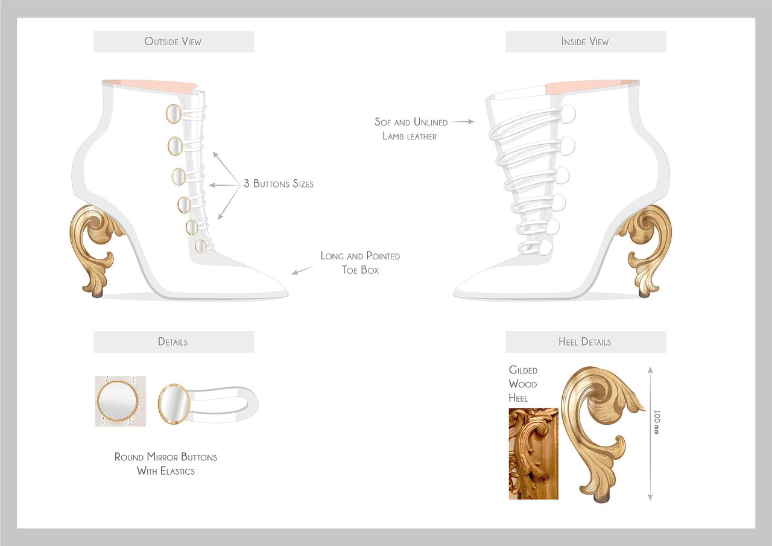Select the "Outside View" header
The width and height of the screenshot is (772, 546).
coord(173,42)
